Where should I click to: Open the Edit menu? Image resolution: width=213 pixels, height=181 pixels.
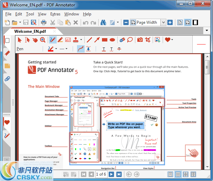(x=19, y=14)
